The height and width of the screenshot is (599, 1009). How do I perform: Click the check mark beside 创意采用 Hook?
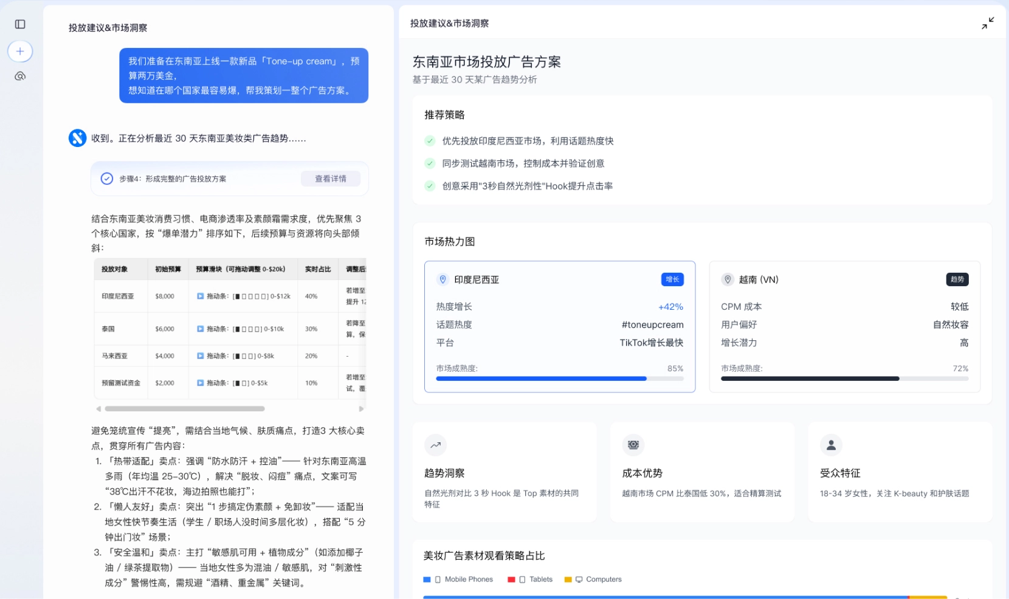tap(430, 186)
